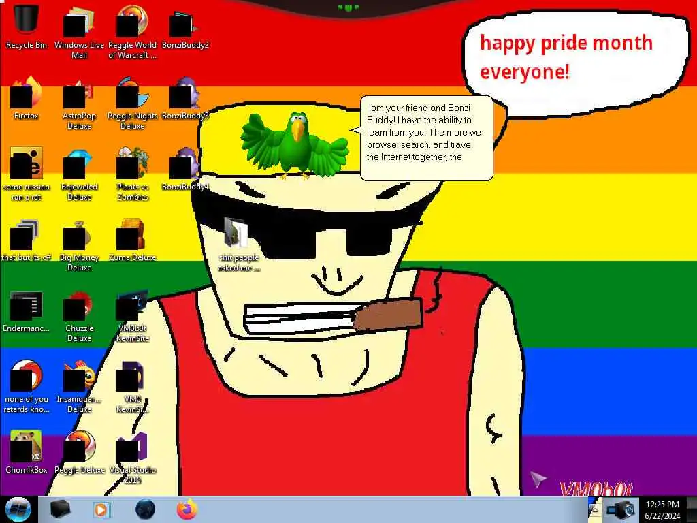
Task: Select the BonziBuddy4 desktop icon
Action: click(185, 169)
